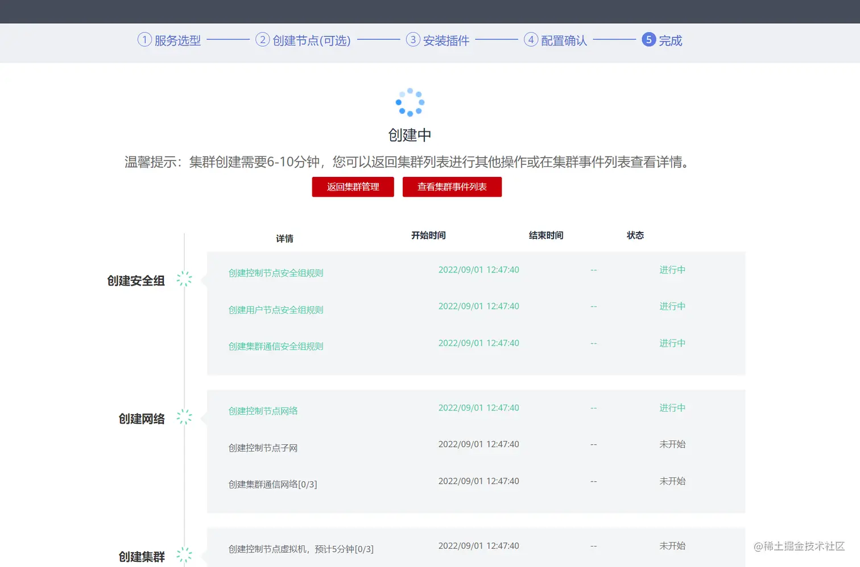Click the 温馨提示 cluster creation notice text

pos(408,162)
